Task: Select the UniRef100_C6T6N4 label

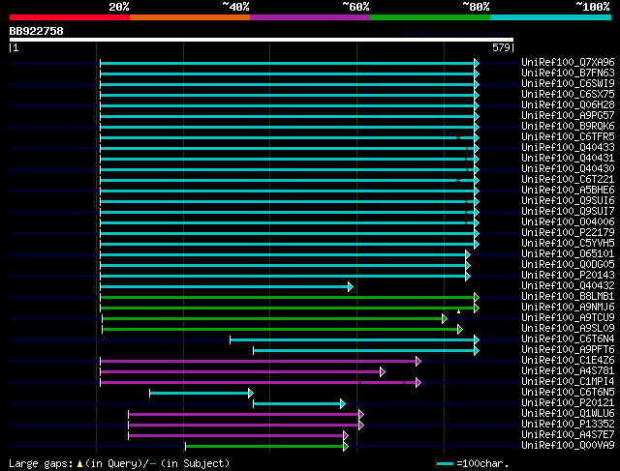Action: tap(569, 339)
